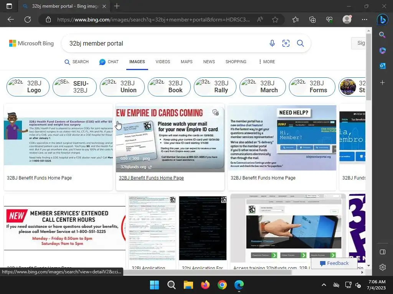The width and height of the screenshot is (393, 294).
Task: Search using an image camera icon
Action: [x=286, y=43]
